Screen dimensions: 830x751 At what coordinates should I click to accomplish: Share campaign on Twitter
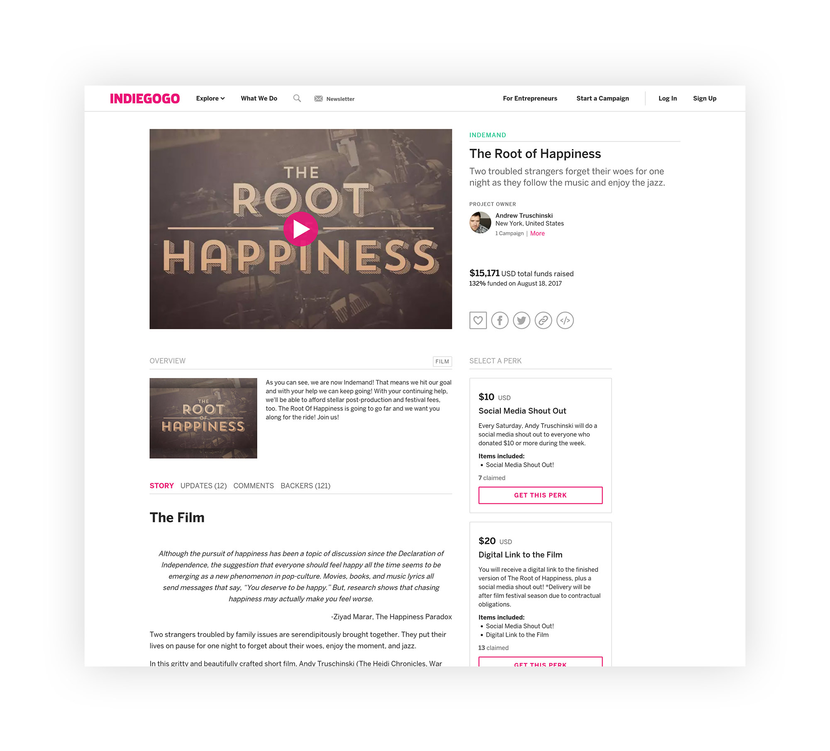click(x=522, y=320)
